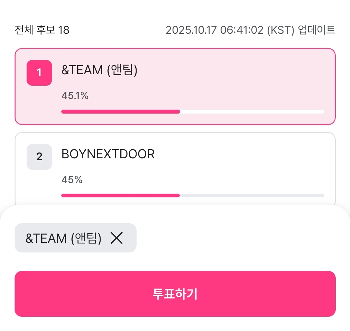Click the &TEAM (앤팀) chip label
Screen dimensions: 350x331
(x=64, y=238)
